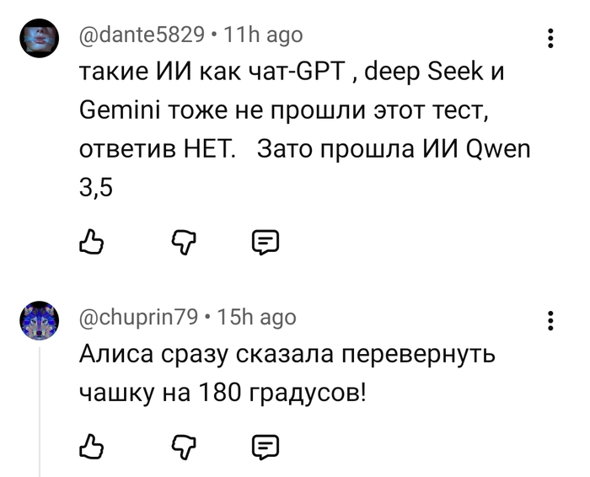Open more options for @dante5829 comment
This screenshot has height=477, width=590.
[x=550, y=38]
